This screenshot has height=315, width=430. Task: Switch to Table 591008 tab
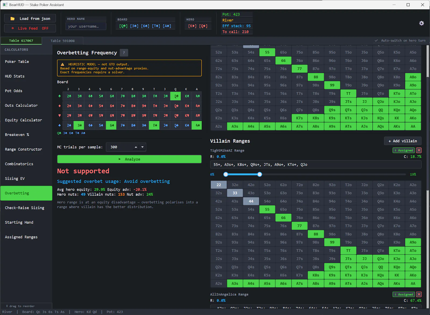(63, 41)
